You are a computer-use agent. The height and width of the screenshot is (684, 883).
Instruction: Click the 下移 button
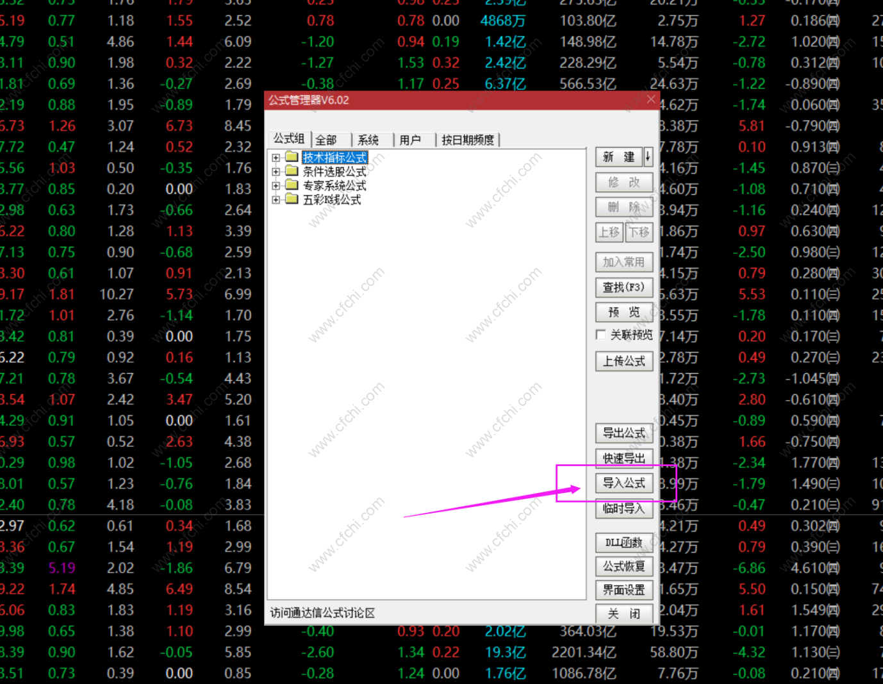[x=639, y=232]
